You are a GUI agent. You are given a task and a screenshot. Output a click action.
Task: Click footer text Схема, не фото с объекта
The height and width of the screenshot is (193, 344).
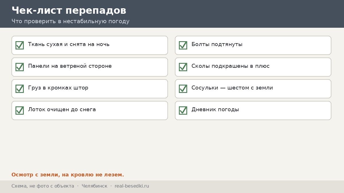coord(43,186)
